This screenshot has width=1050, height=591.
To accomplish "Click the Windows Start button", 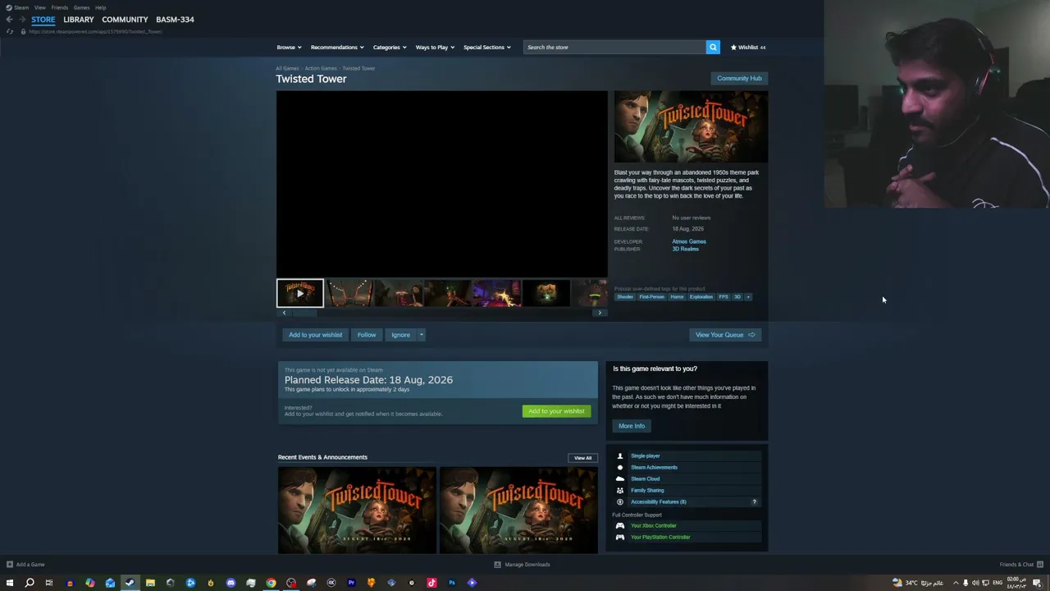I will tap(10, 583).
